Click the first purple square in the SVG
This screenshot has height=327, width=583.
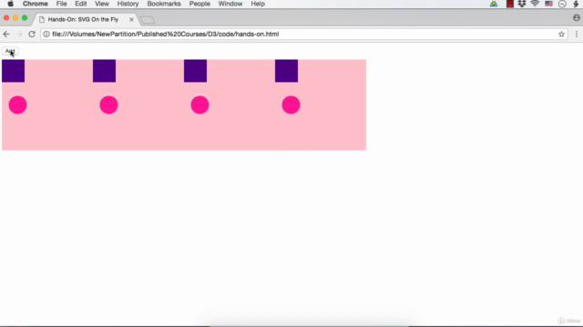point(13,71)
